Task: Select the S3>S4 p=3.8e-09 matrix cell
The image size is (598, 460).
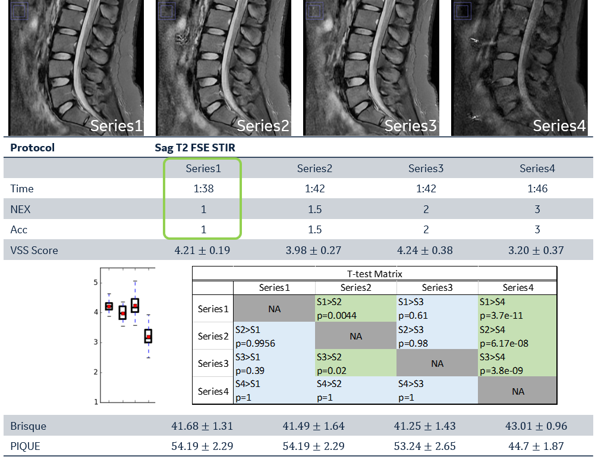Action: (x=517, y=363)
